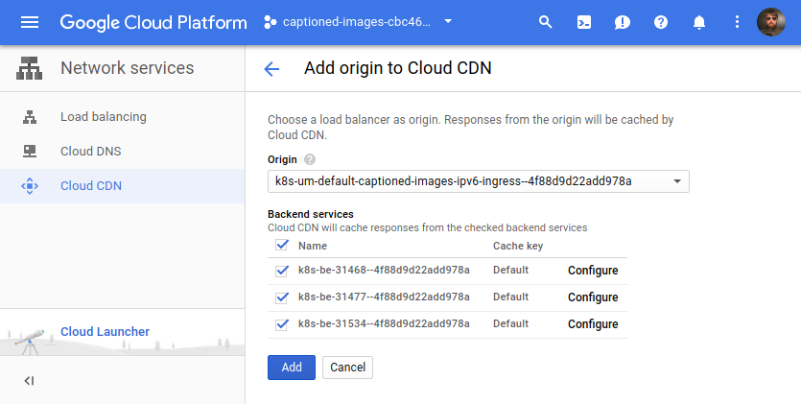Uncheck the k8s-be-31477 backend service

282,297
